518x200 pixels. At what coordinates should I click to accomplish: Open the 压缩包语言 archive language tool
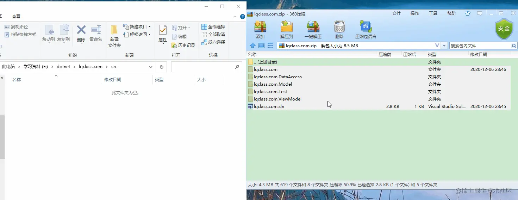(366, 27)
